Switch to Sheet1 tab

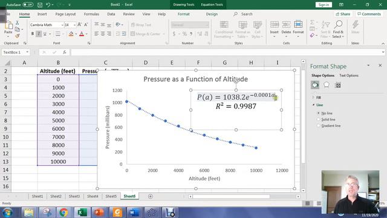[x=37, y=196]
